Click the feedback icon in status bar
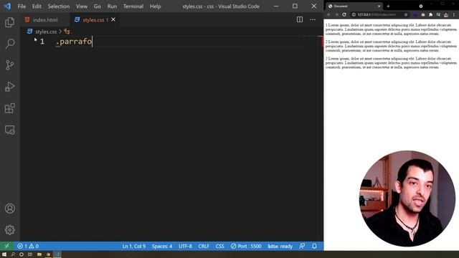This screenshot has height=258, width=459. 302,246
